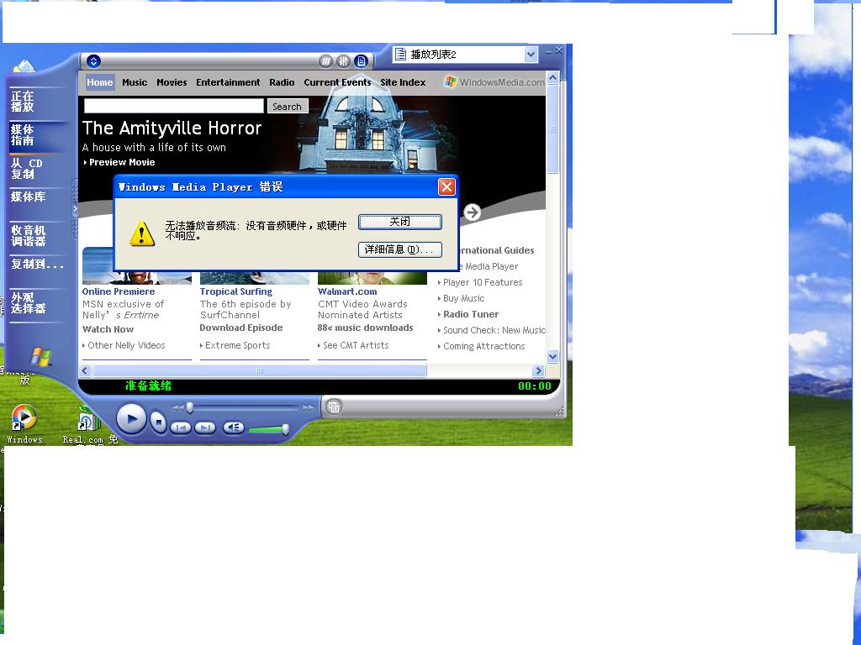Click the Windows logo in player sidebar
Viewport: 861px width, 645px height.
40,357
